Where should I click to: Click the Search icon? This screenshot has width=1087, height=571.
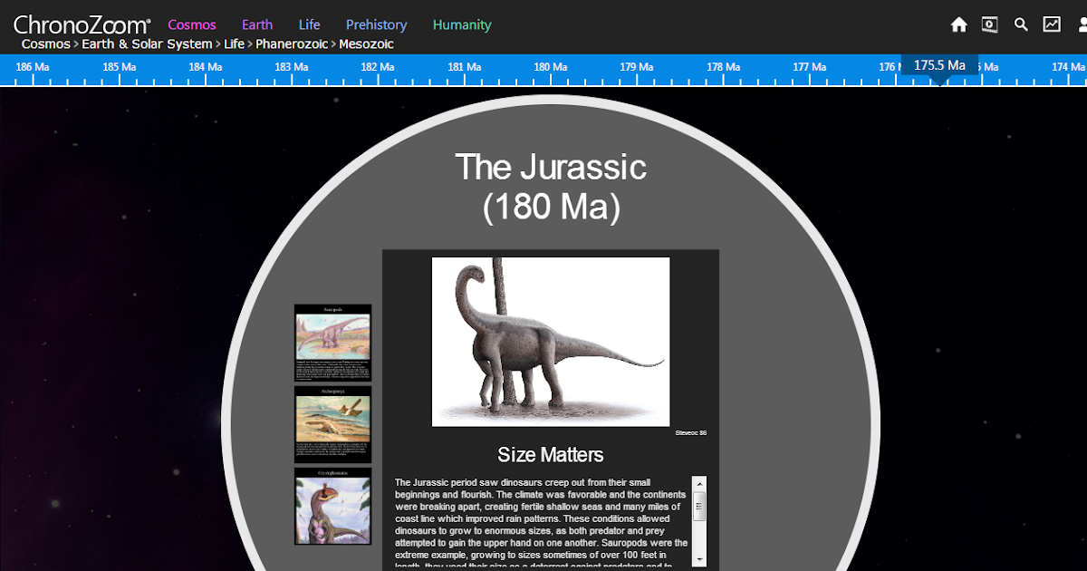[1021, 24]
